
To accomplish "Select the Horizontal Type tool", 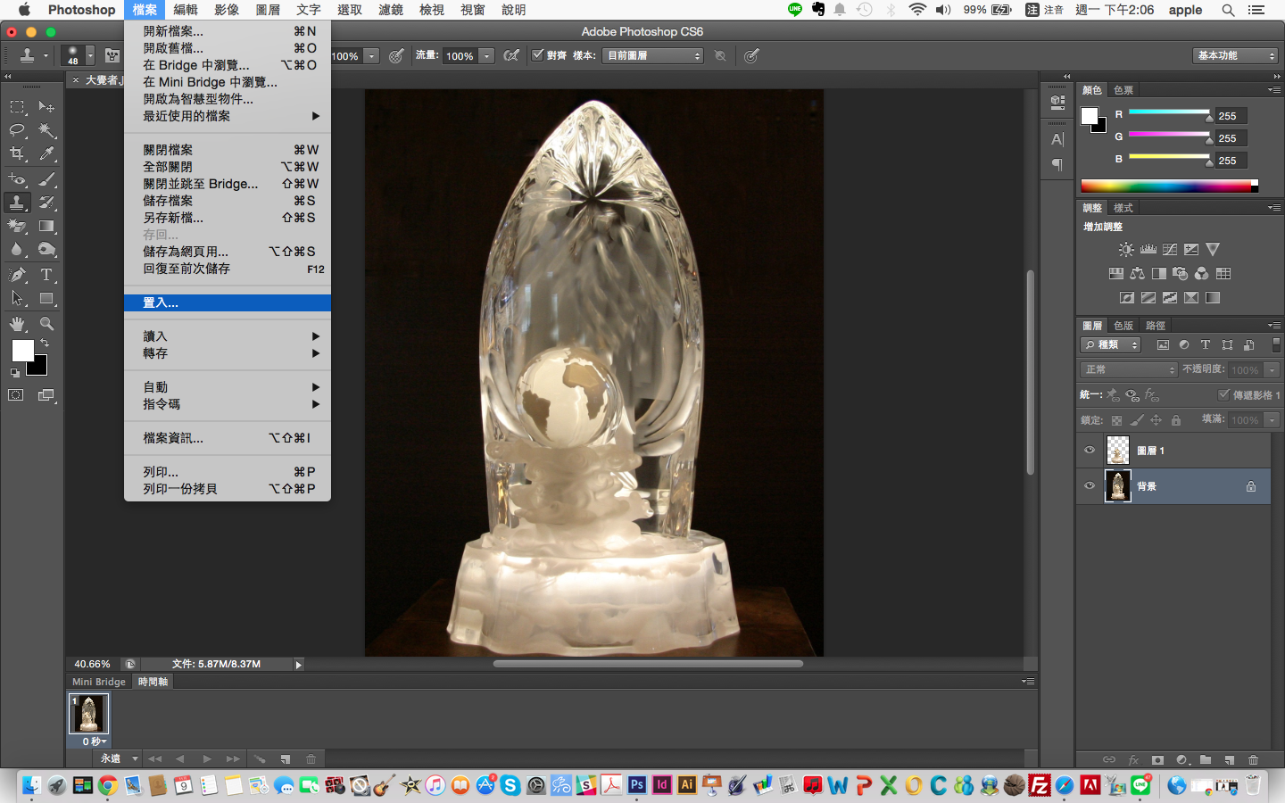I will (x=46, y=275).
